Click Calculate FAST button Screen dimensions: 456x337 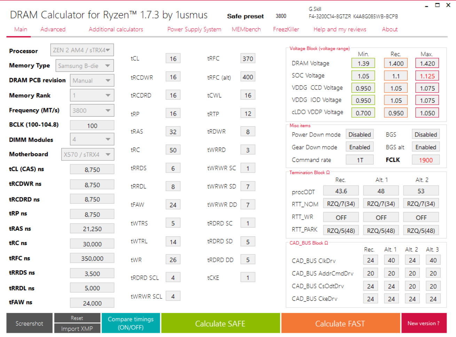[x=340, y=323]
